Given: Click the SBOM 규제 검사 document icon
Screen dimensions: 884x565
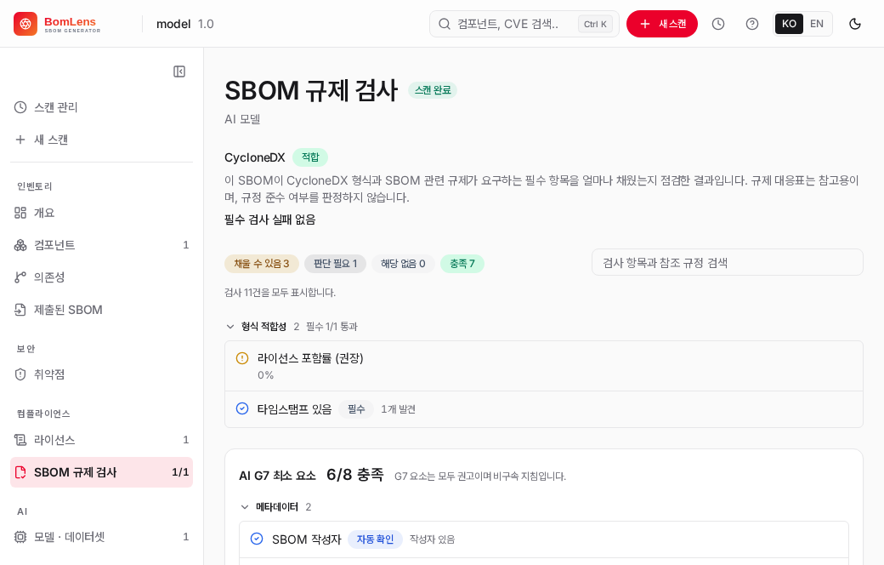Looking at the screenshot, I should [x=20, y=472].
